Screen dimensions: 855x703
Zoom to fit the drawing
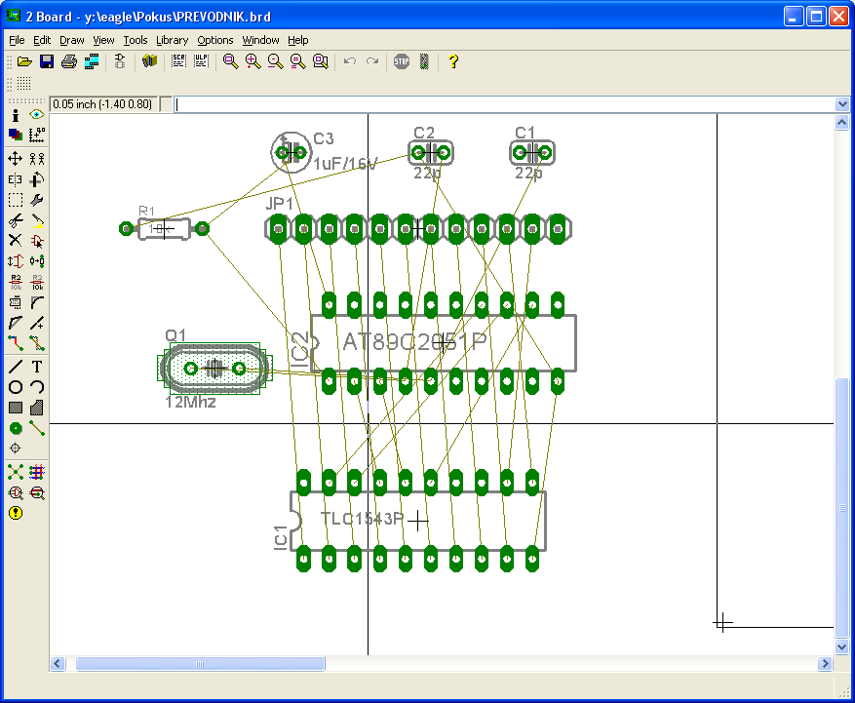point(231,61)
